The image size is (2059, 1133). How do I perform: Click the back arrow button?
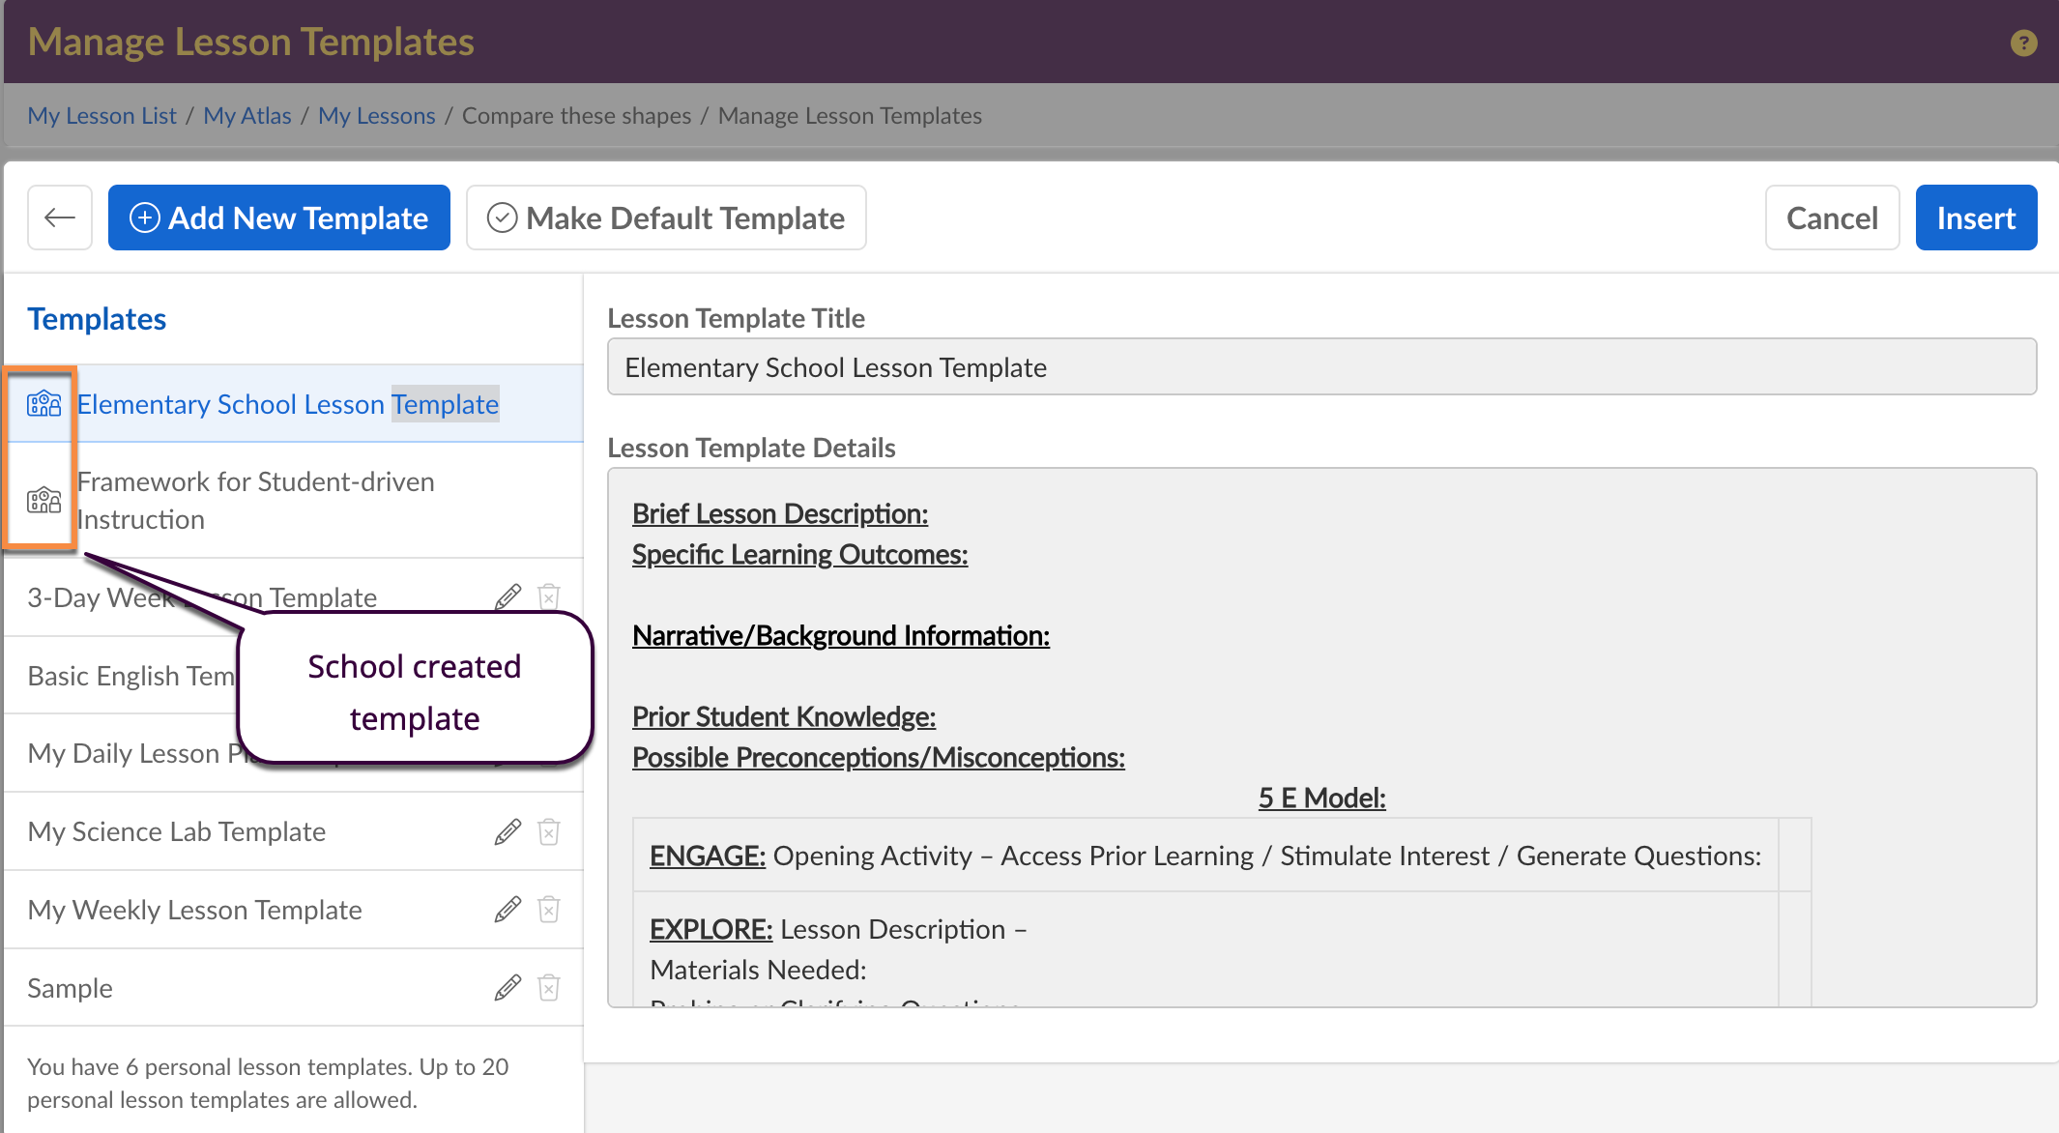60,218
